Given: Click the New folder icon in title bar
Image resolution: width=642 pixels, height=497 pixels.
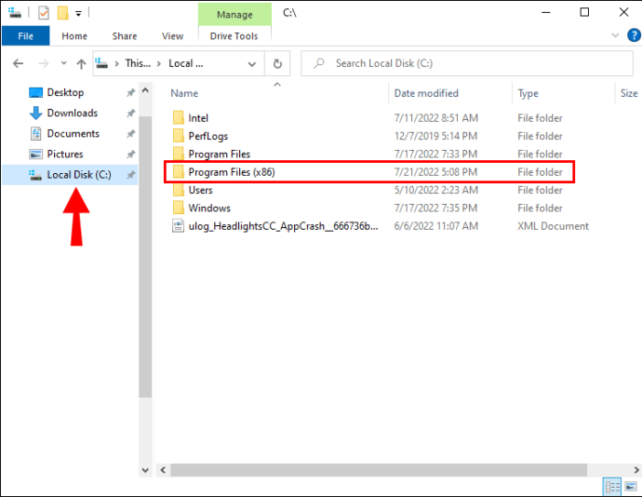Looking at the screenshot, I should (x=62, y=13).
